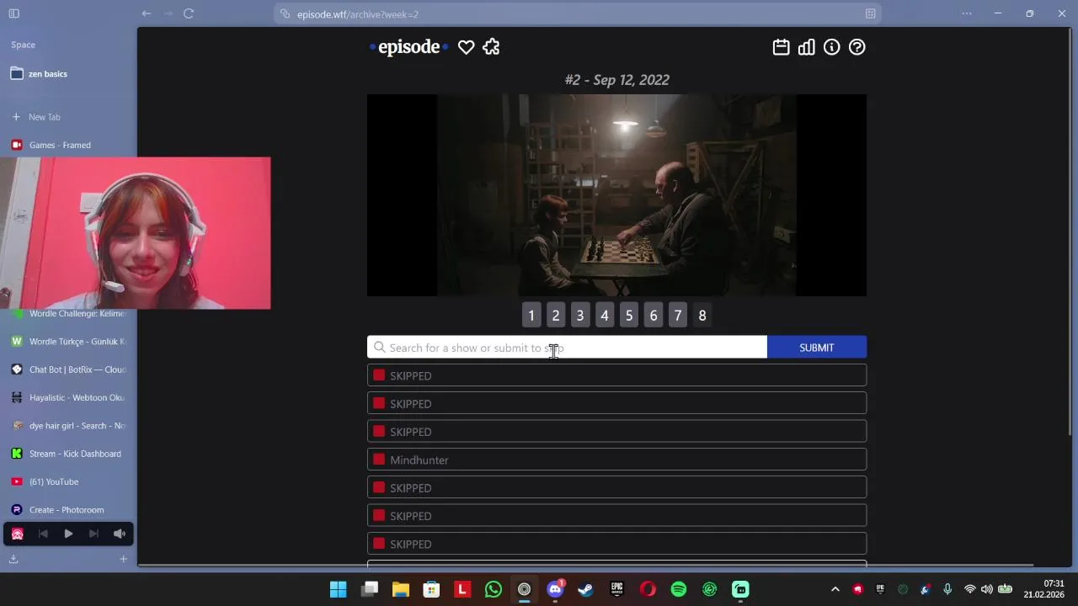Go forward with the browser arrow
The height and width of the screenshot is (606, 1078).
click(x=168, y=13)
